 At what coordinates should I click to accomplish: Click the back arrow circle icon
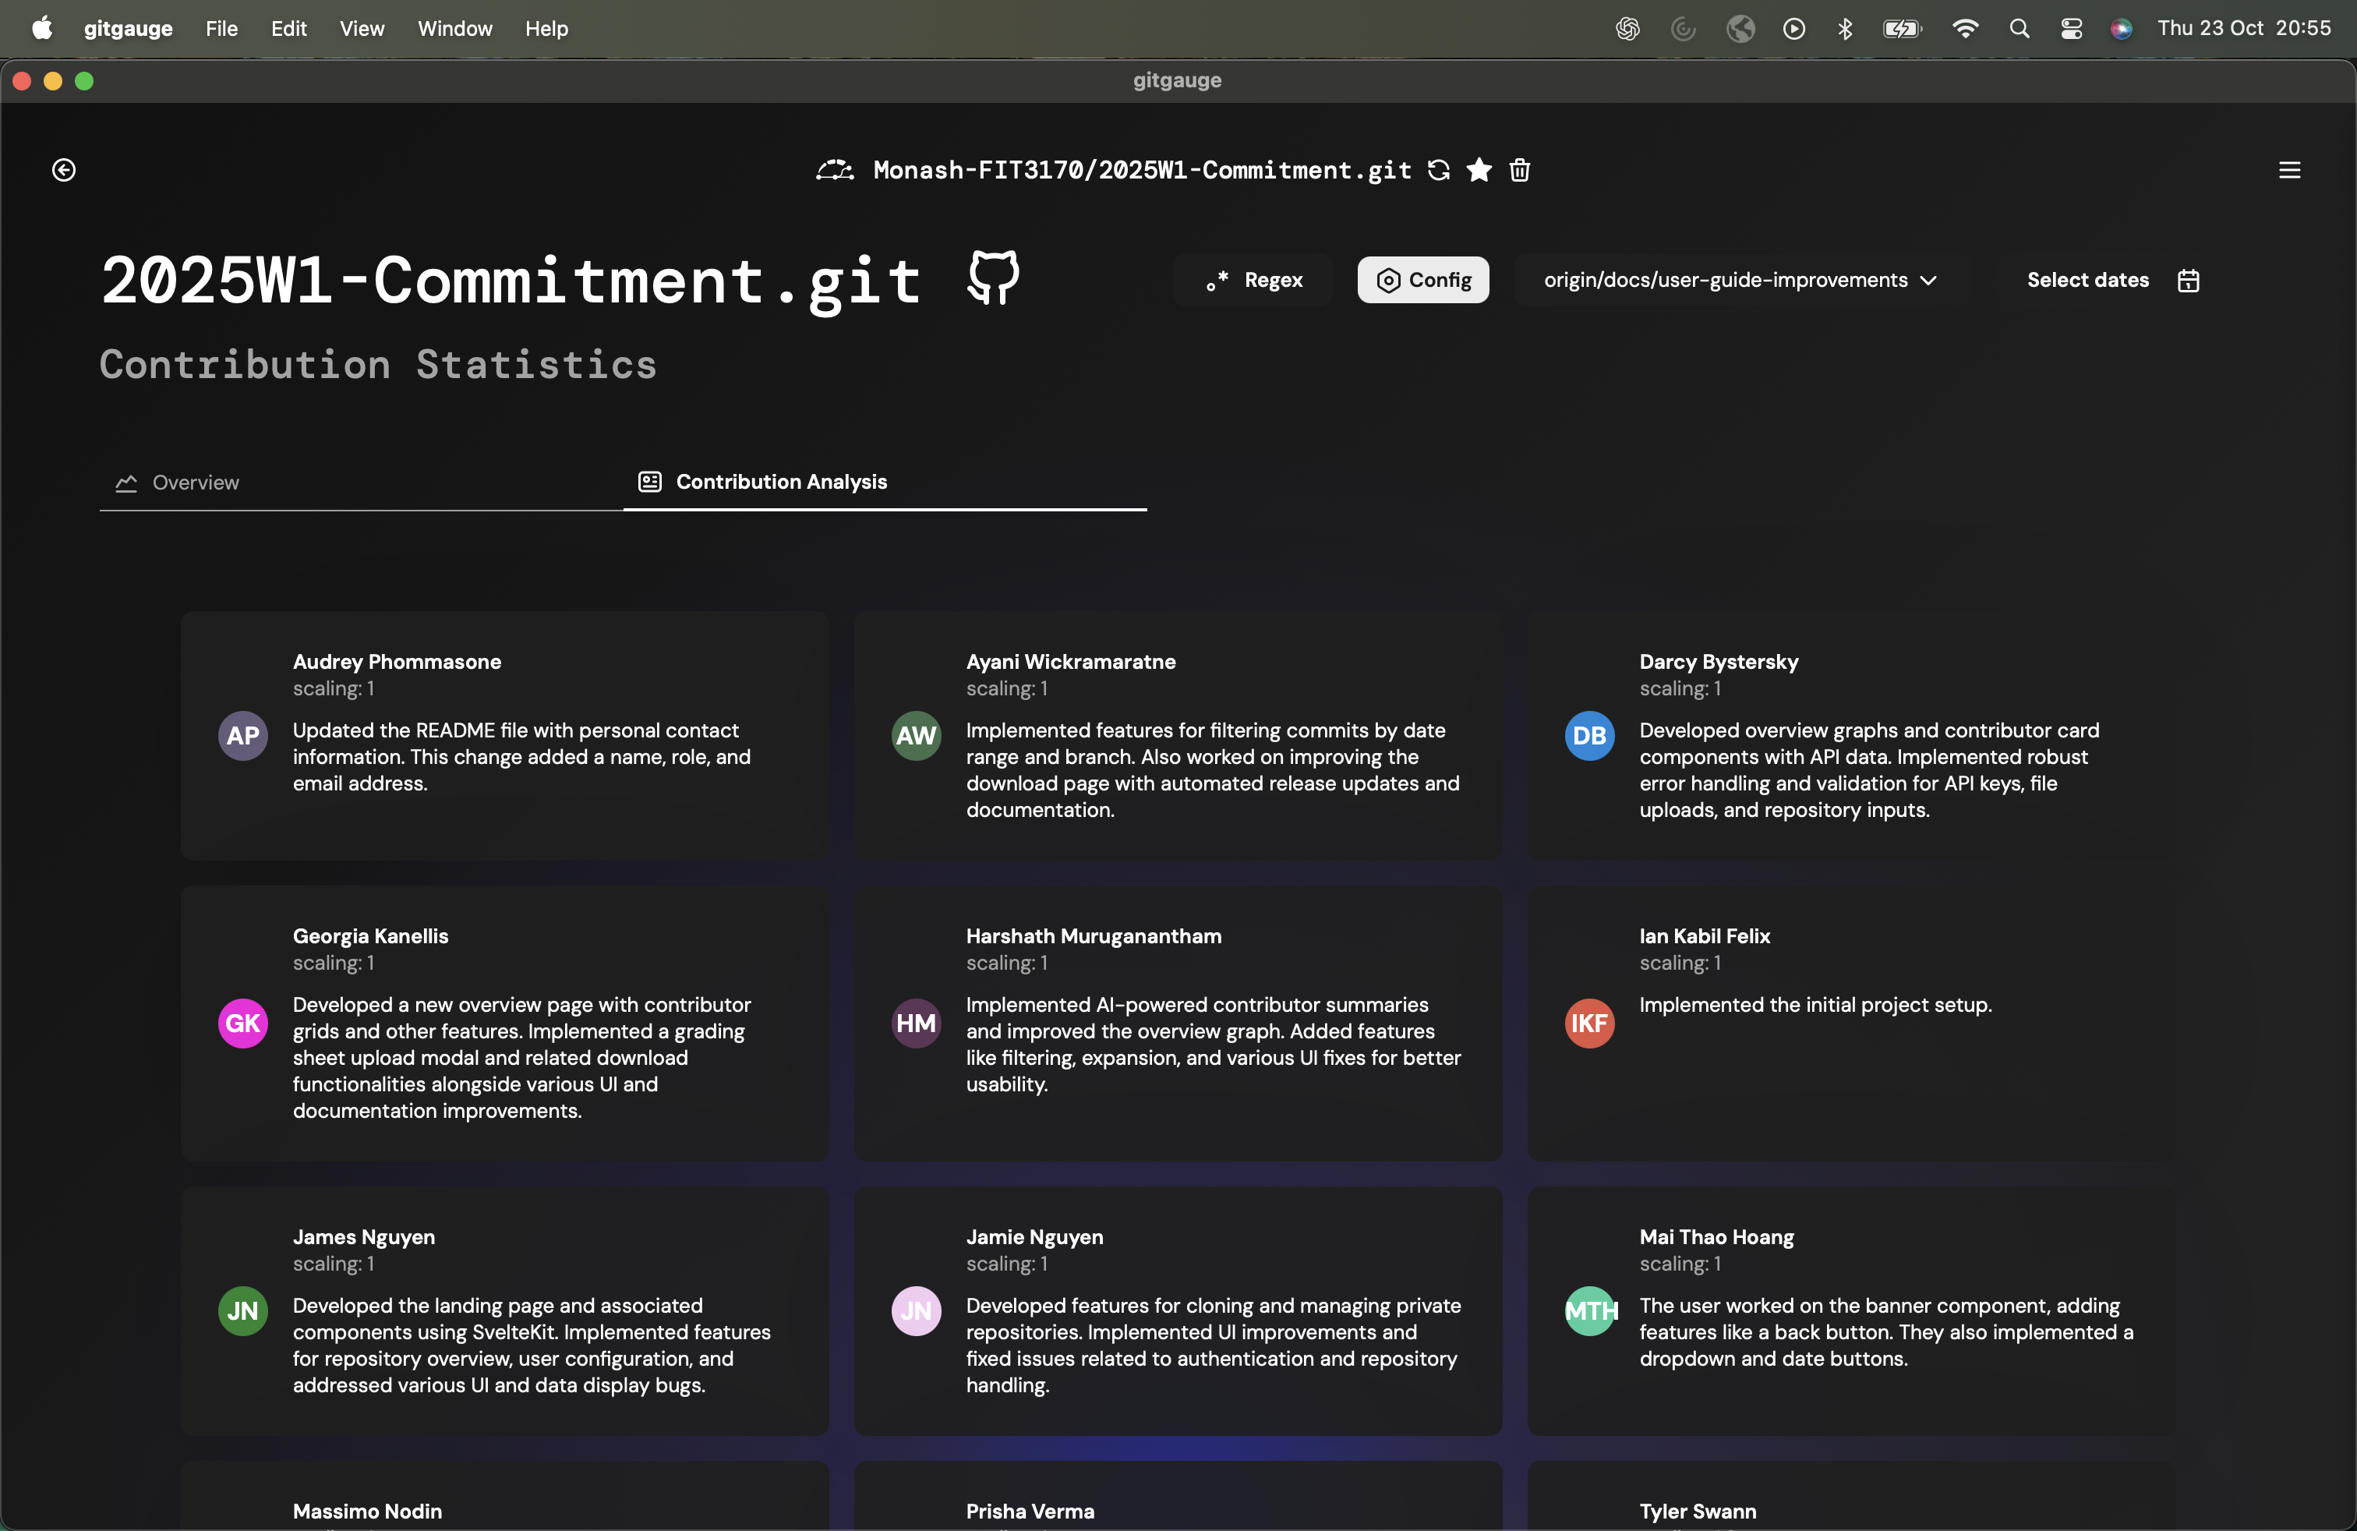(63, 171)
